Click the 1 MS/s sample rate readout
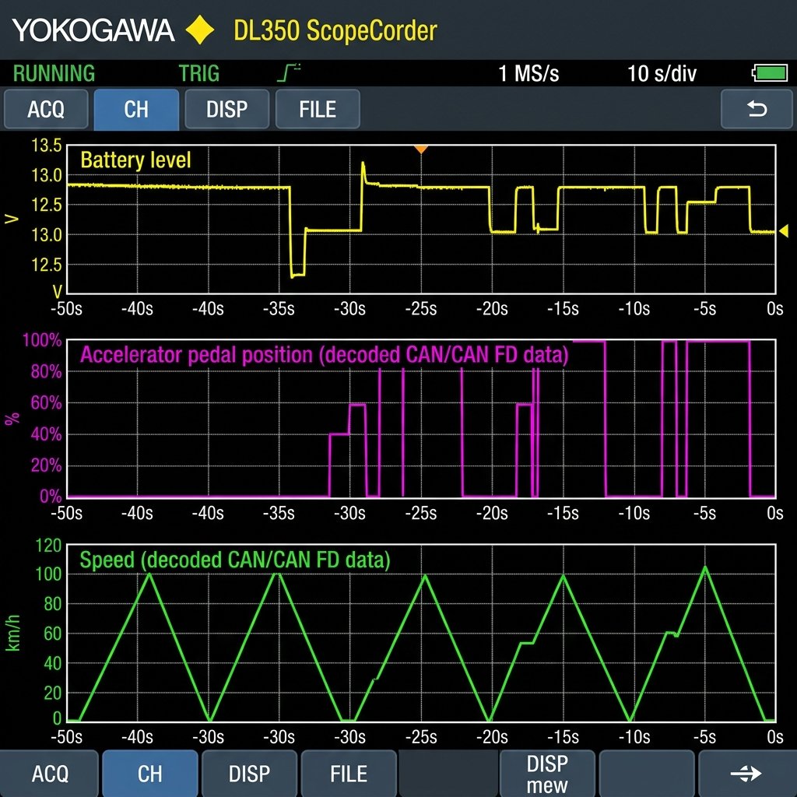797x797 pixels. pos(528,73)
